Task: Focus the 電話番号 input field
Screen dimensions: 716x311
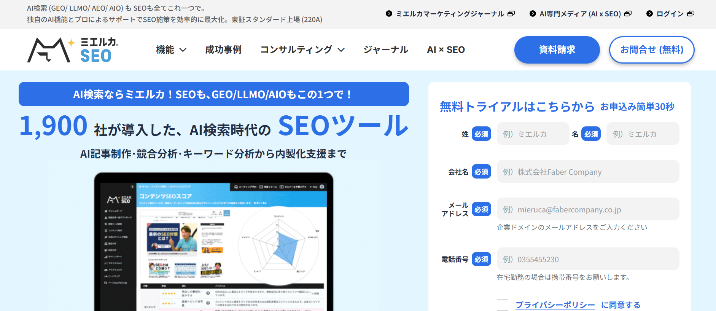Action: (588, 259)
